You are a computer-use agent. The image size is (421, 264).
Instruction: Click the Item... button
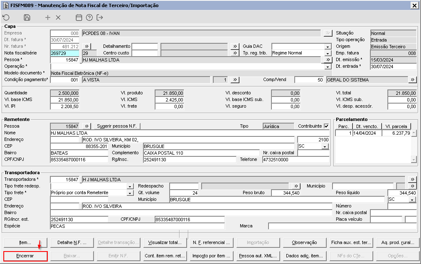25,242
